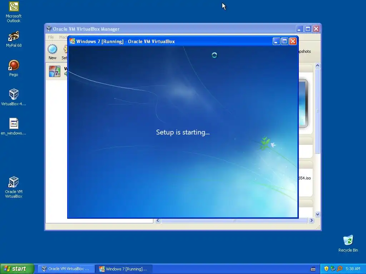This screenshot has height=274, width=366.
Task: Click the orange magnifier tray icon
Action: 340,269
